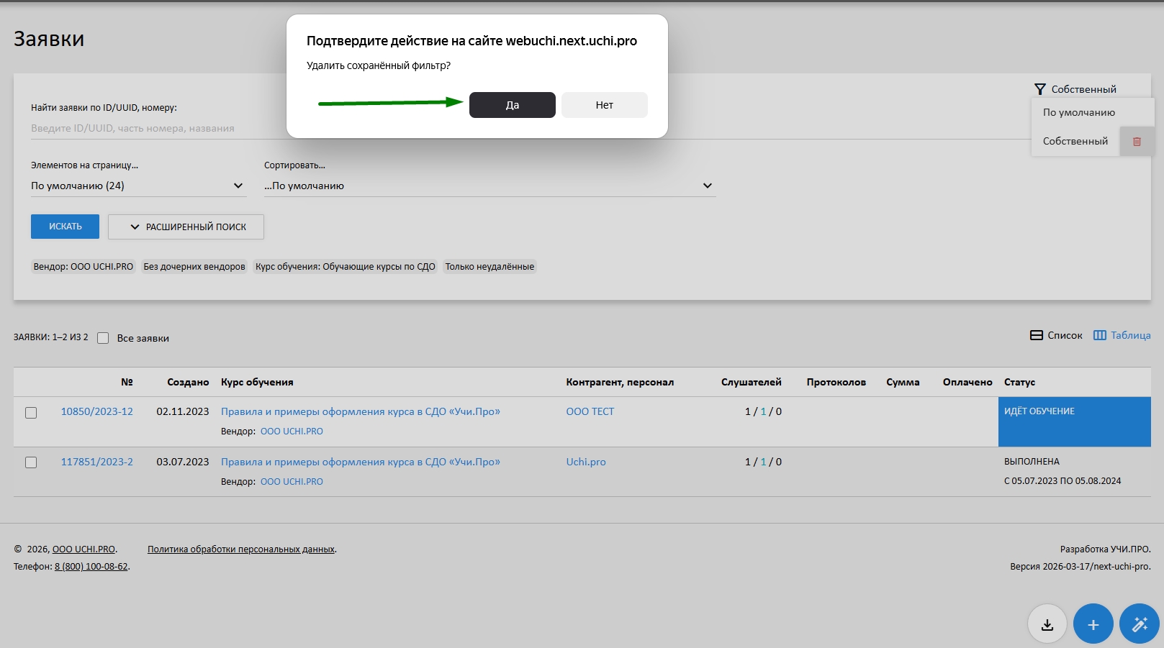This screenshot has width=1164, height=648.
Task: Open ООО ТЕСТ contractor link
Action: 590,411
